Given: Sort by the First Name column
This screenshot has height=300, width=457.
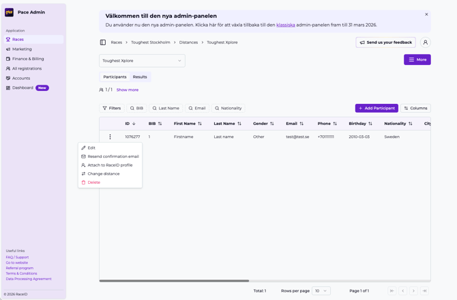Looking at the screenshot, I should click(188, 124).
